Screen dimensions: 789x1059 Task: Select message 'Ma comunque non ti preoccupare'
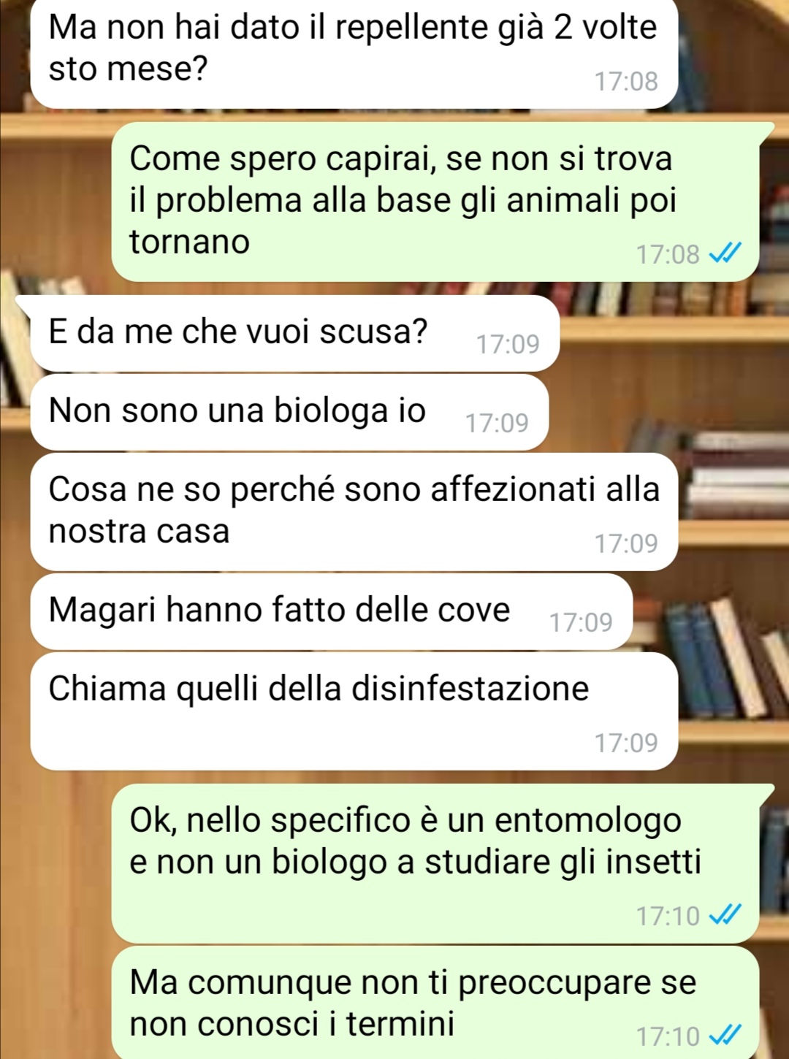pos(435,1002)
